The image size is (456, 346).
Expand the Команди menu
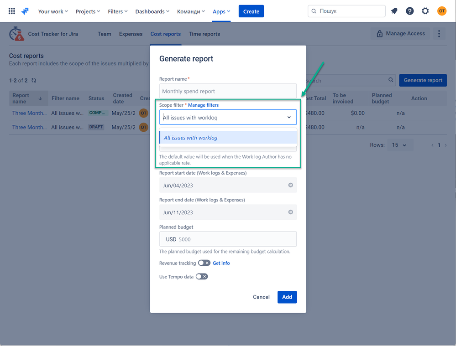pos(191,11)
